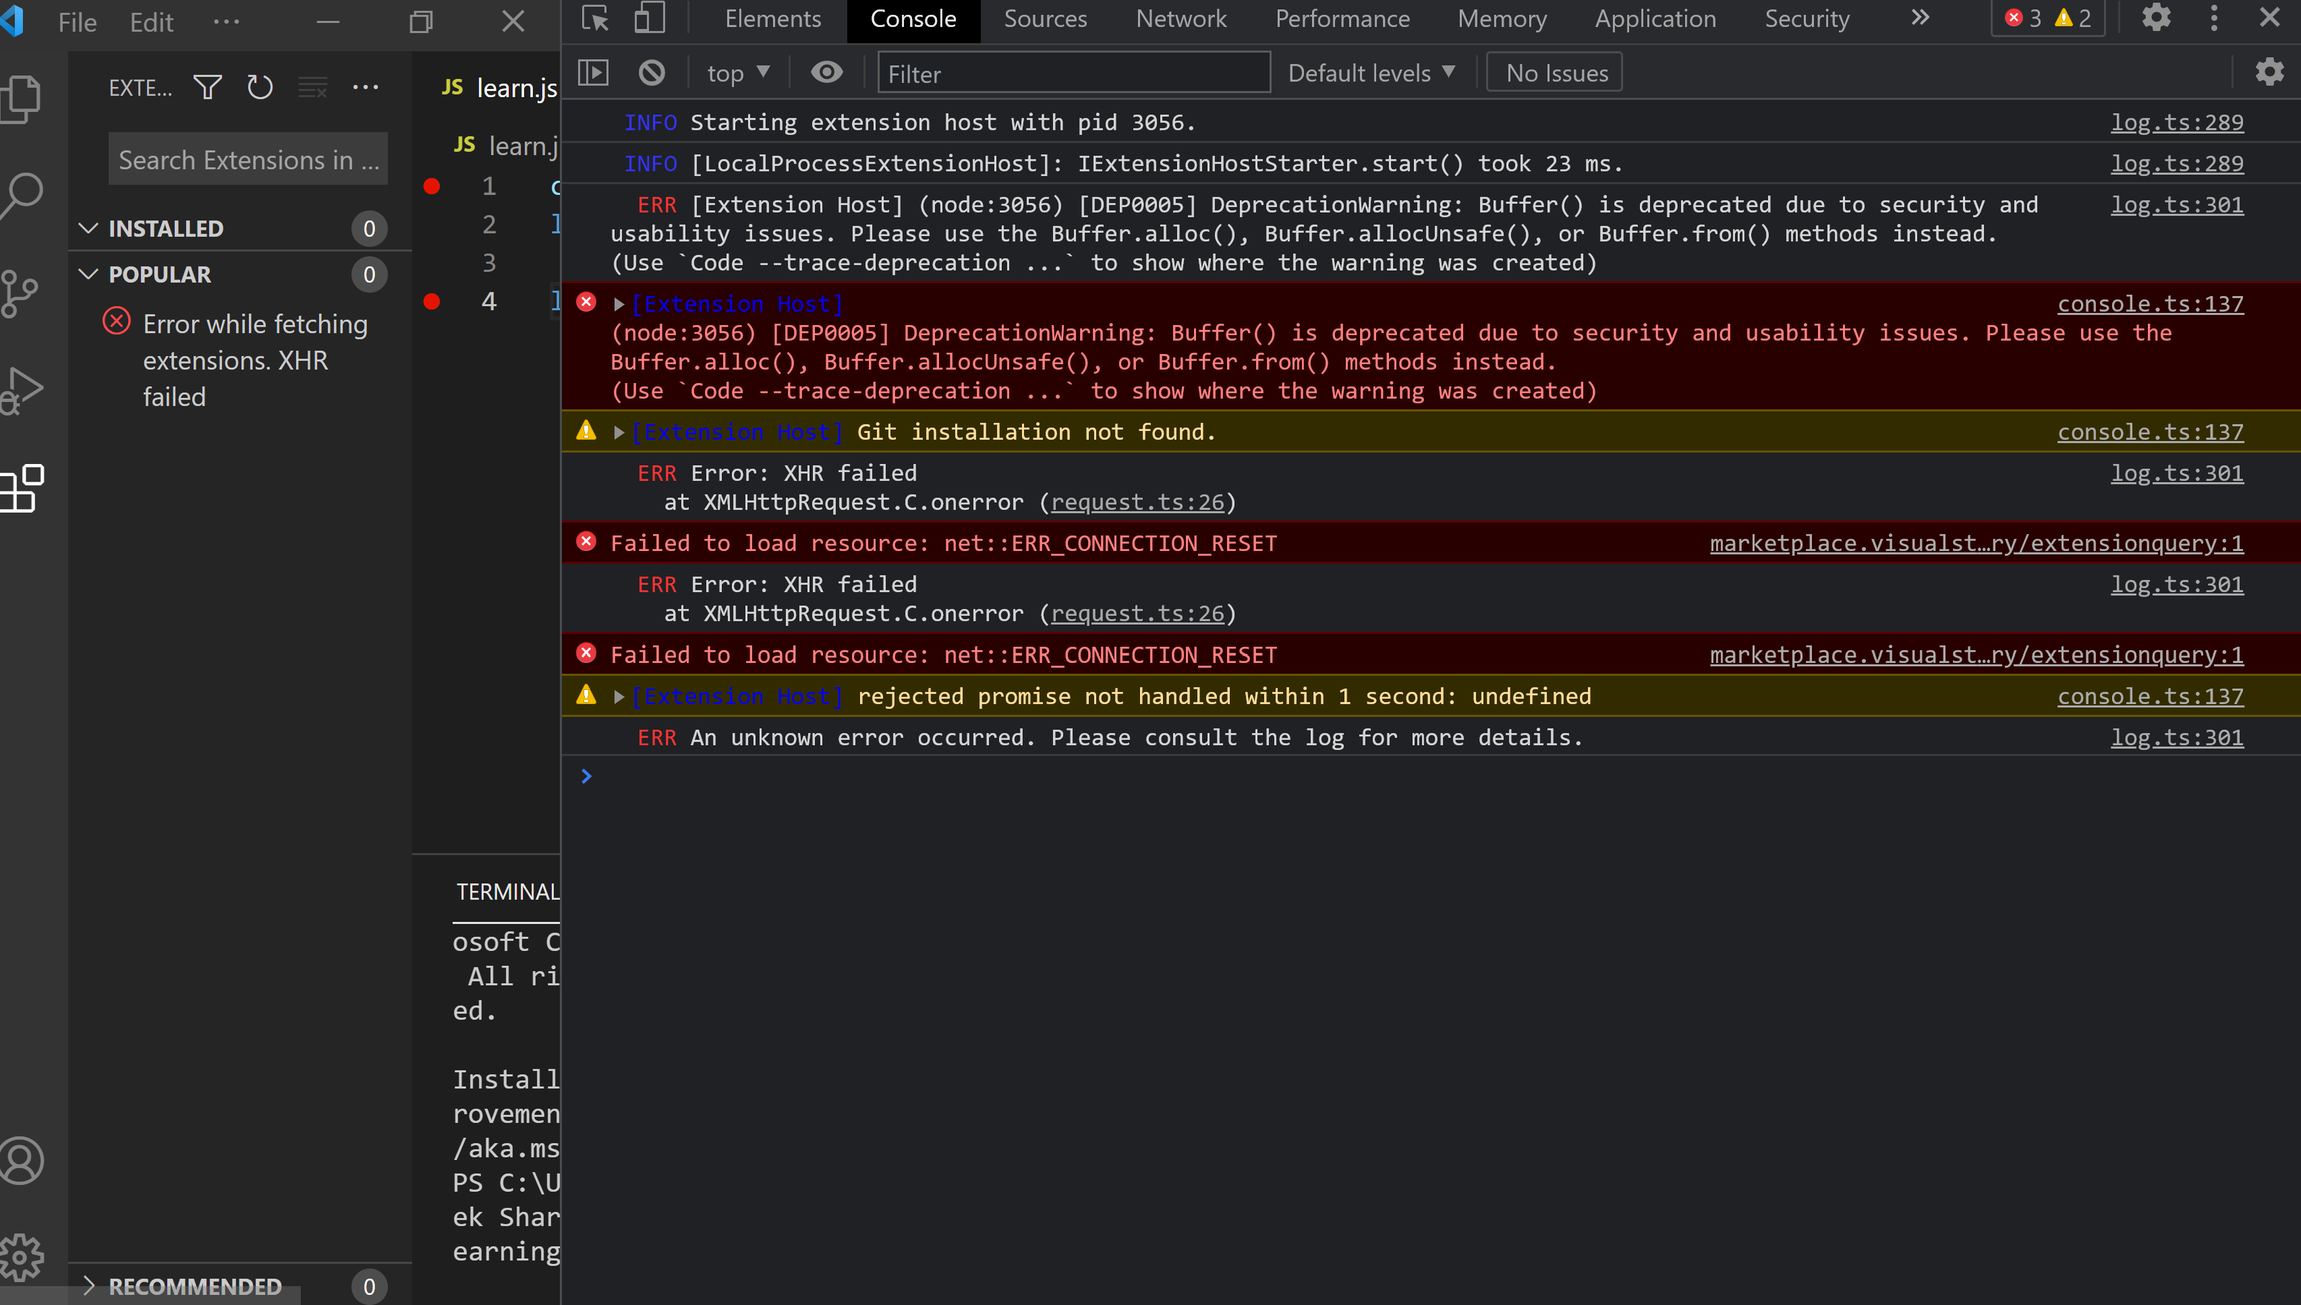Open the Run and Debug view
Screen dimensions: 2301x1305
[x=22, y=390]
